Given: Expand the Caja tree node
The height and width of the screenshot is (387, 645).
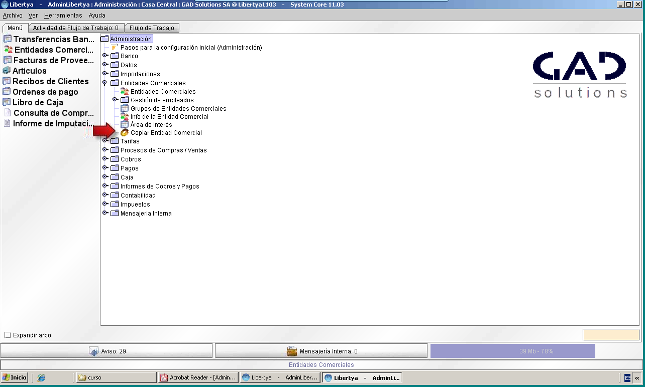Looking at the screenshot, I should point(105,177).
